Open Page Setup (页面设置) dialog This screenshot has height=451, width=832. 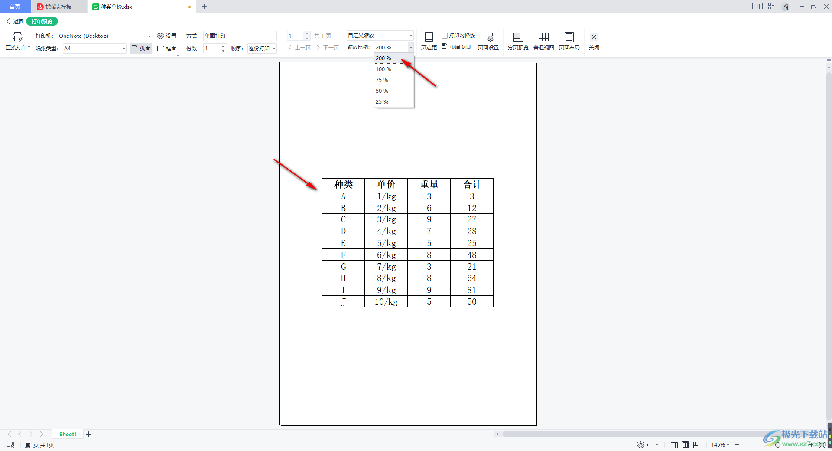point(488,41)
